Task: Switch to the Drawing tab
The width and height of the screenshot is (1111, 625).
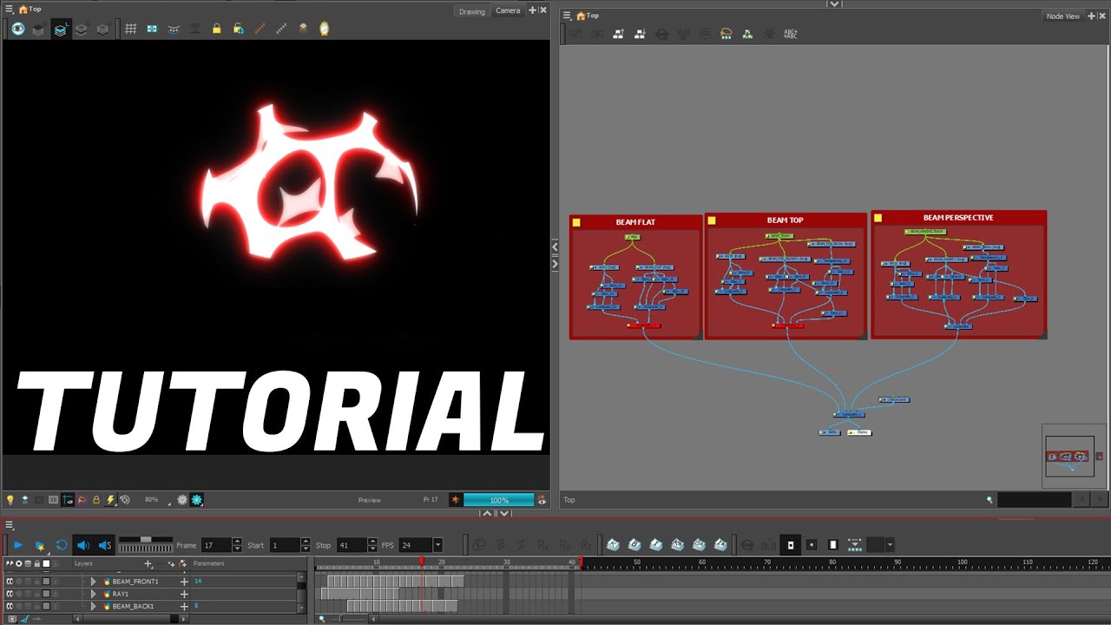Action: pos(472,11)
